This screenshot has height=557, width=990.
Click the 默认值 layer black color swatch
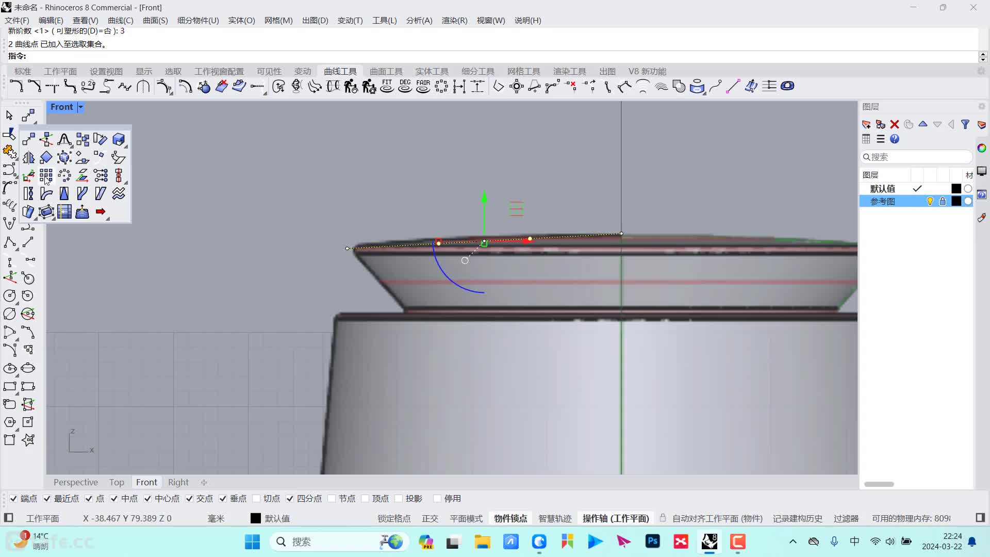[956, 189]
